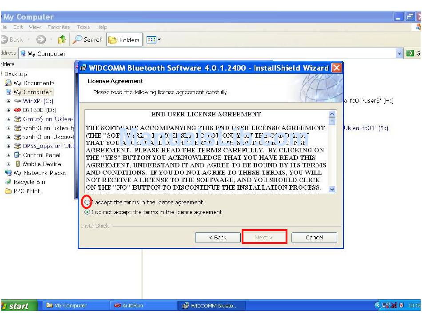This screenshot has height=322, width=422.
Task: Select Recycle Bin in folders tree
Action: click(29, 182)
